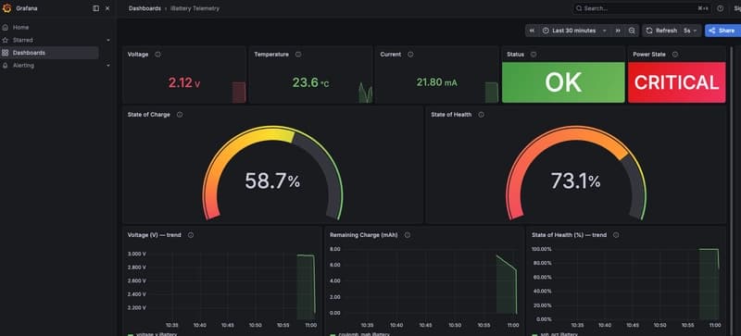Click the Power State panel info icon
The width and height of the screenshot is (741, 336).
pos(675,55)
